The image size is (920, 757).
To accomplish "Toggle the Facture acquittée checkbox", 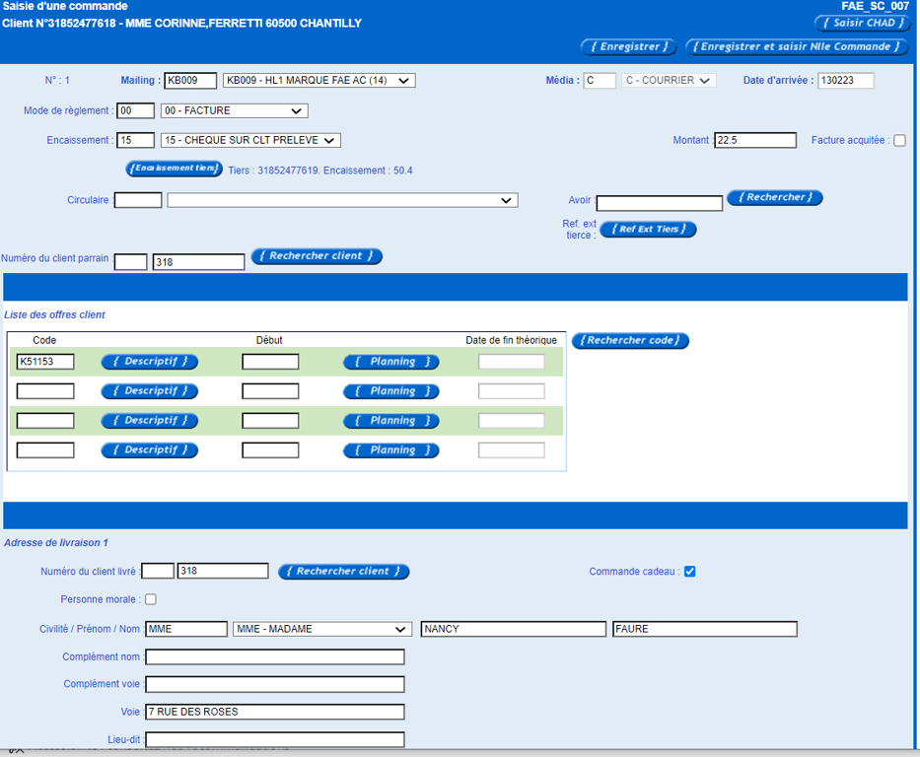I will click(899, 140).
